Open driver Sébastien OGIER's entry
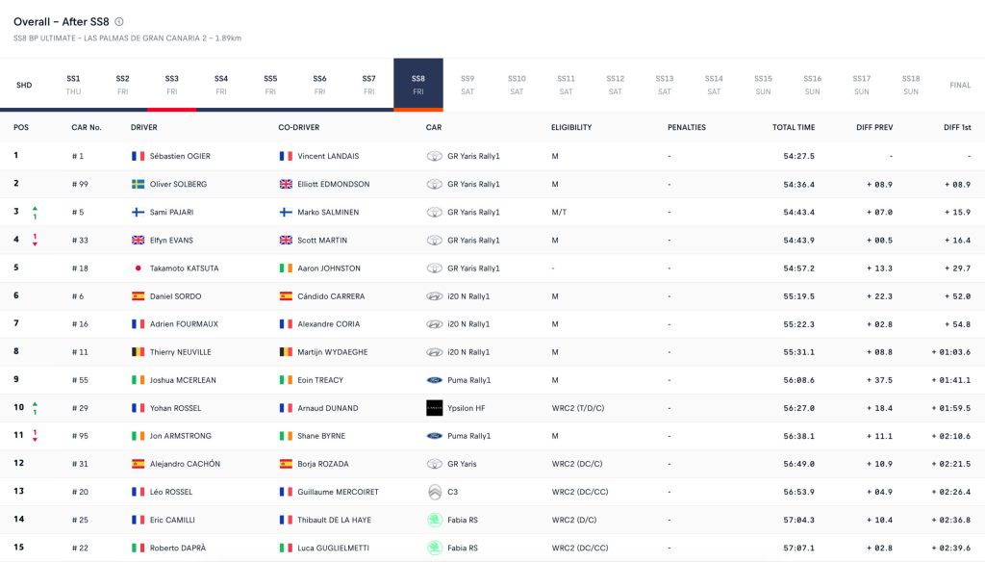 180,156
